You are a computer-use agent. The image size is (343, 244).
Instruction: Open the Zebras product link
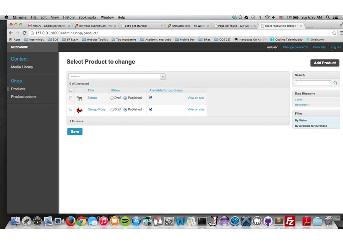pos(92,98)
